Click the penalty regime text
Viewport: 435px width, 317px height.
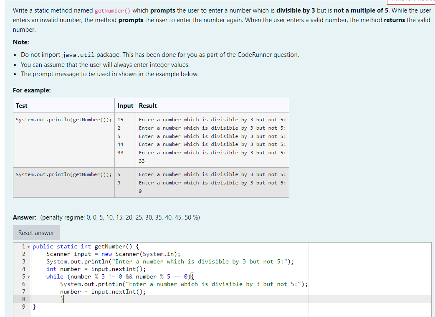120,217
